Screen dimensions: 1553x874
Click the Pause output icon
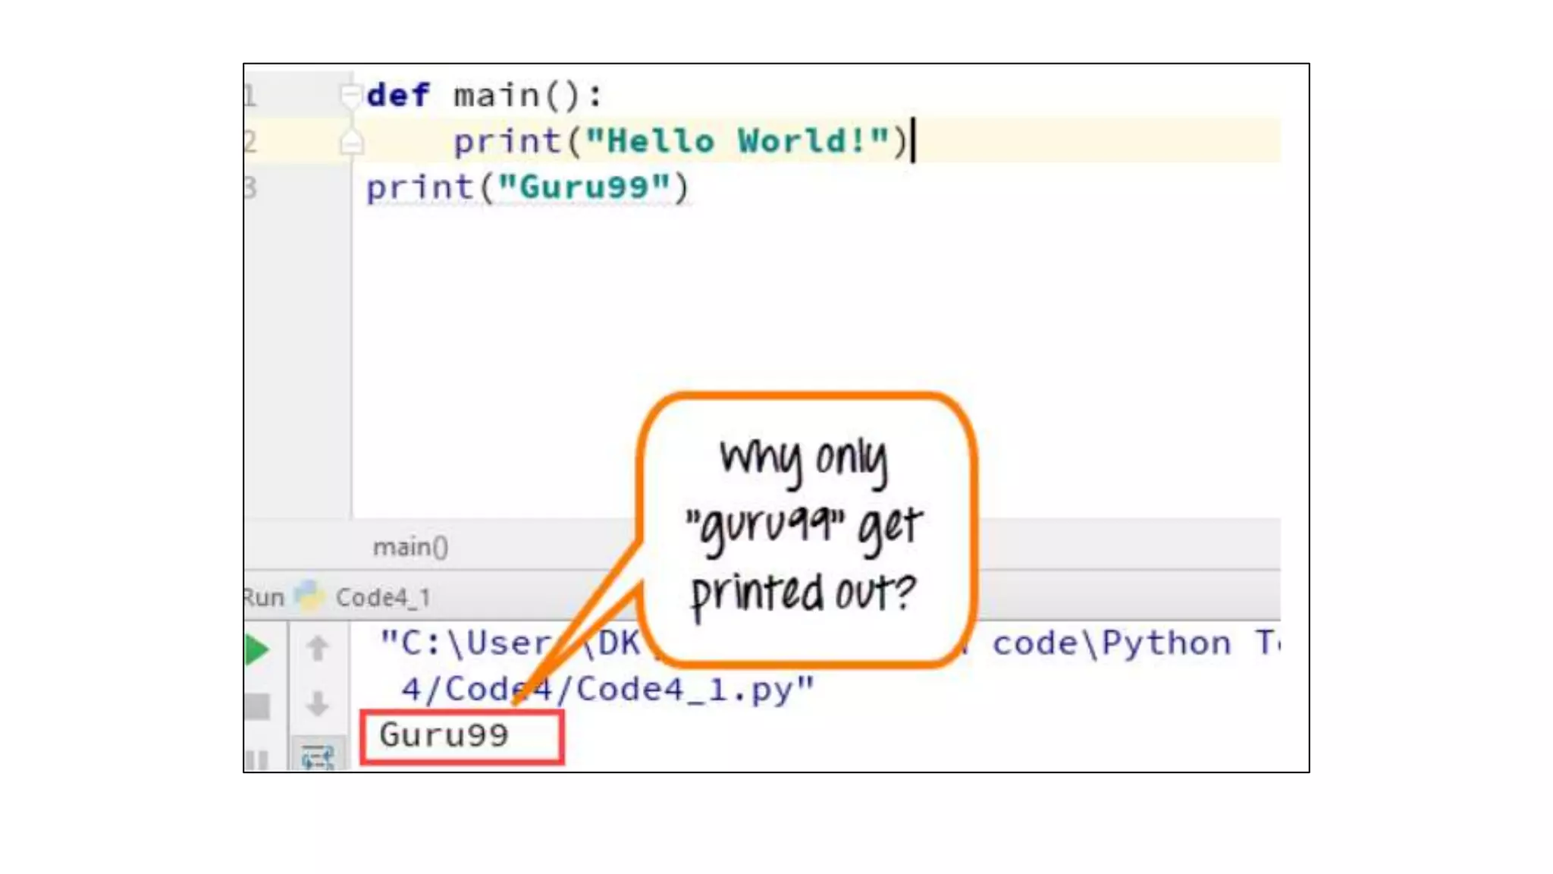click(x=257, y=759)
